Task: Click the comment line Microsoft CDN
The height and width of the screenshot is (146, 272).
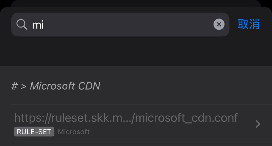Action: (56, 86)
